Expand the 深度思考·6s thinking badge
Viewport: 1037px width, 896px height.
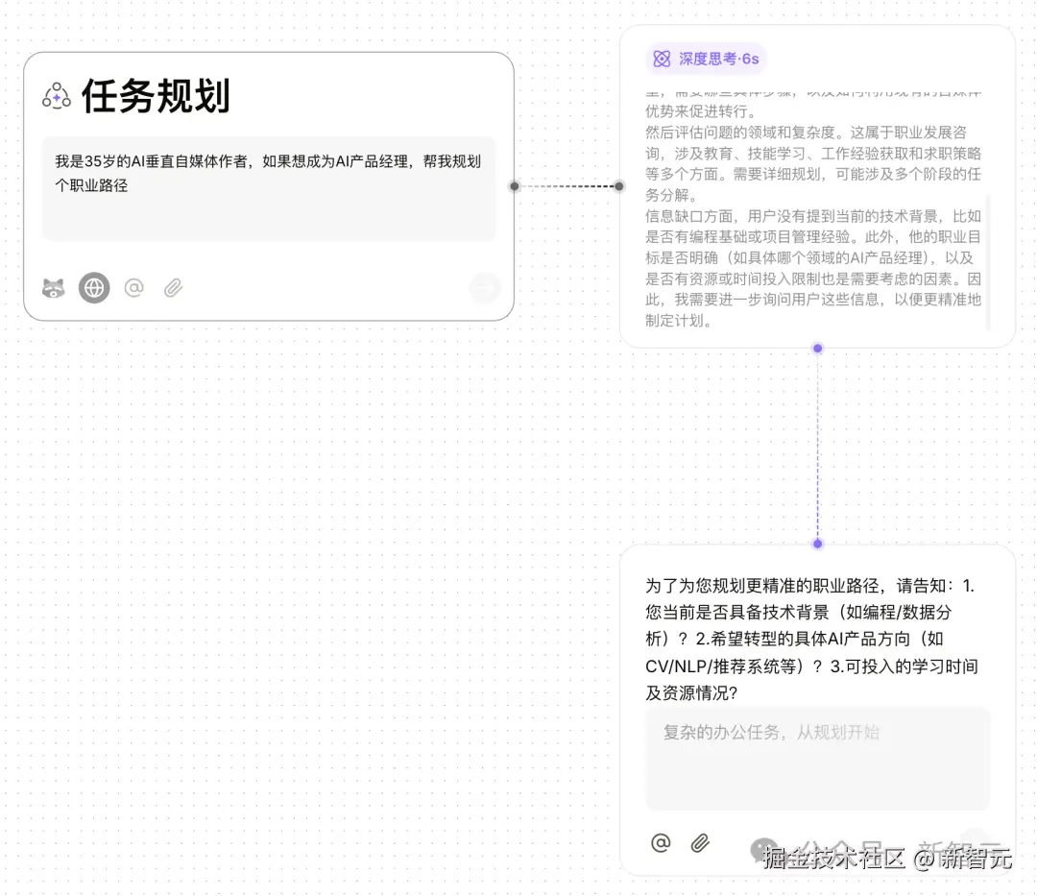707,59
